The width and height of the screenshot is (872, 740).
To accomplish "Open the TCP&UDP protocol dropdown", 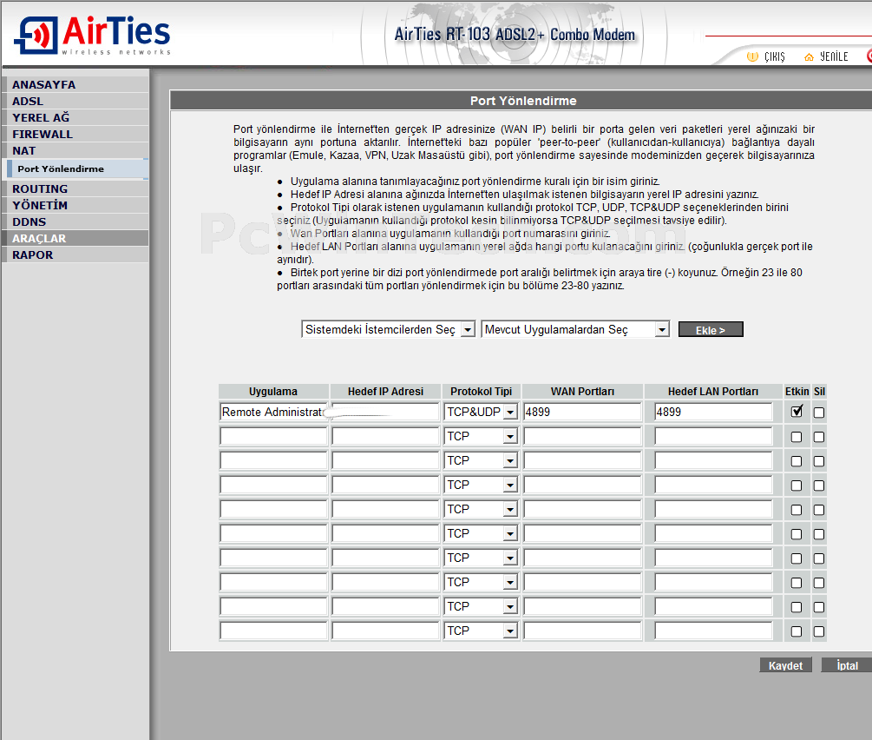I will (481, 412).
